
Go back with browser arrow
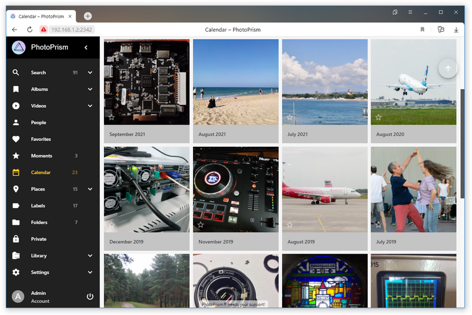[14, 29]
